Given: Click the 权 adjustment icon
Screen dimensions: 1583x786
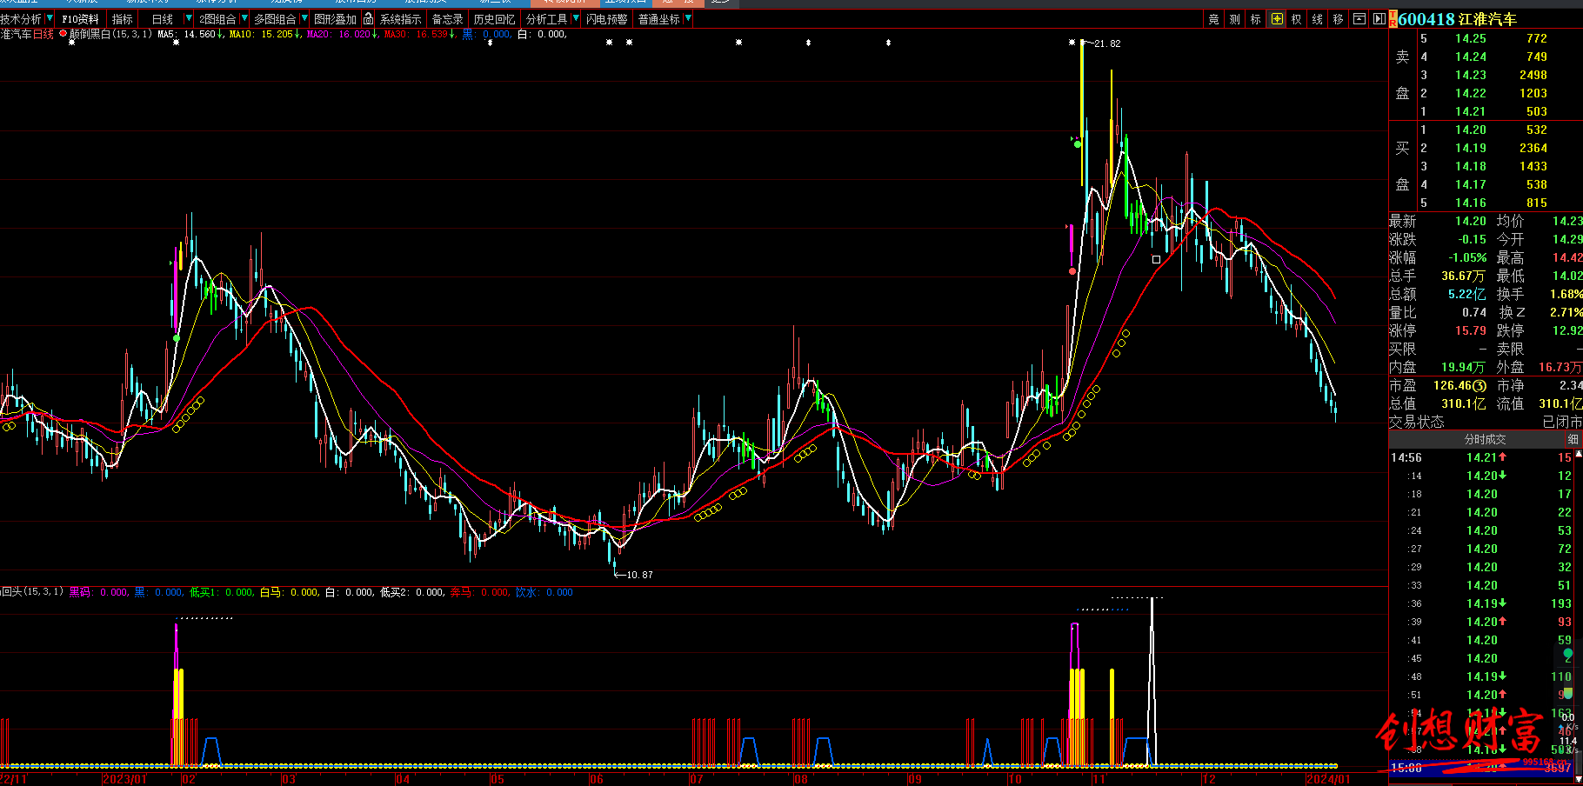Looking at the screenshot, I should click(1297, 19).
